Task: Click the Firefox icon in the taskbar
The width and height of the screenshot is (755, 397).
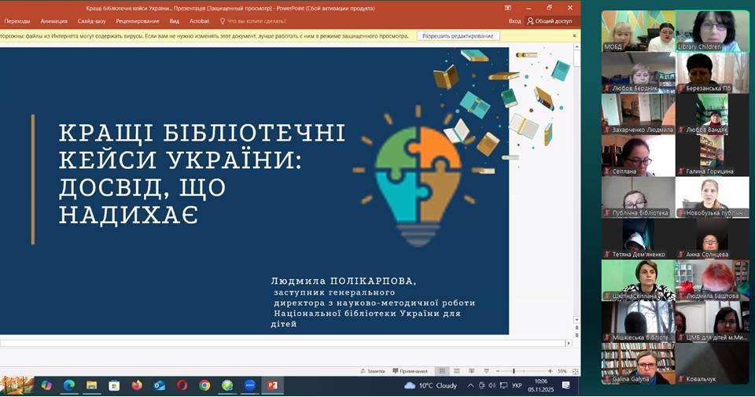Action: point(137,385)
